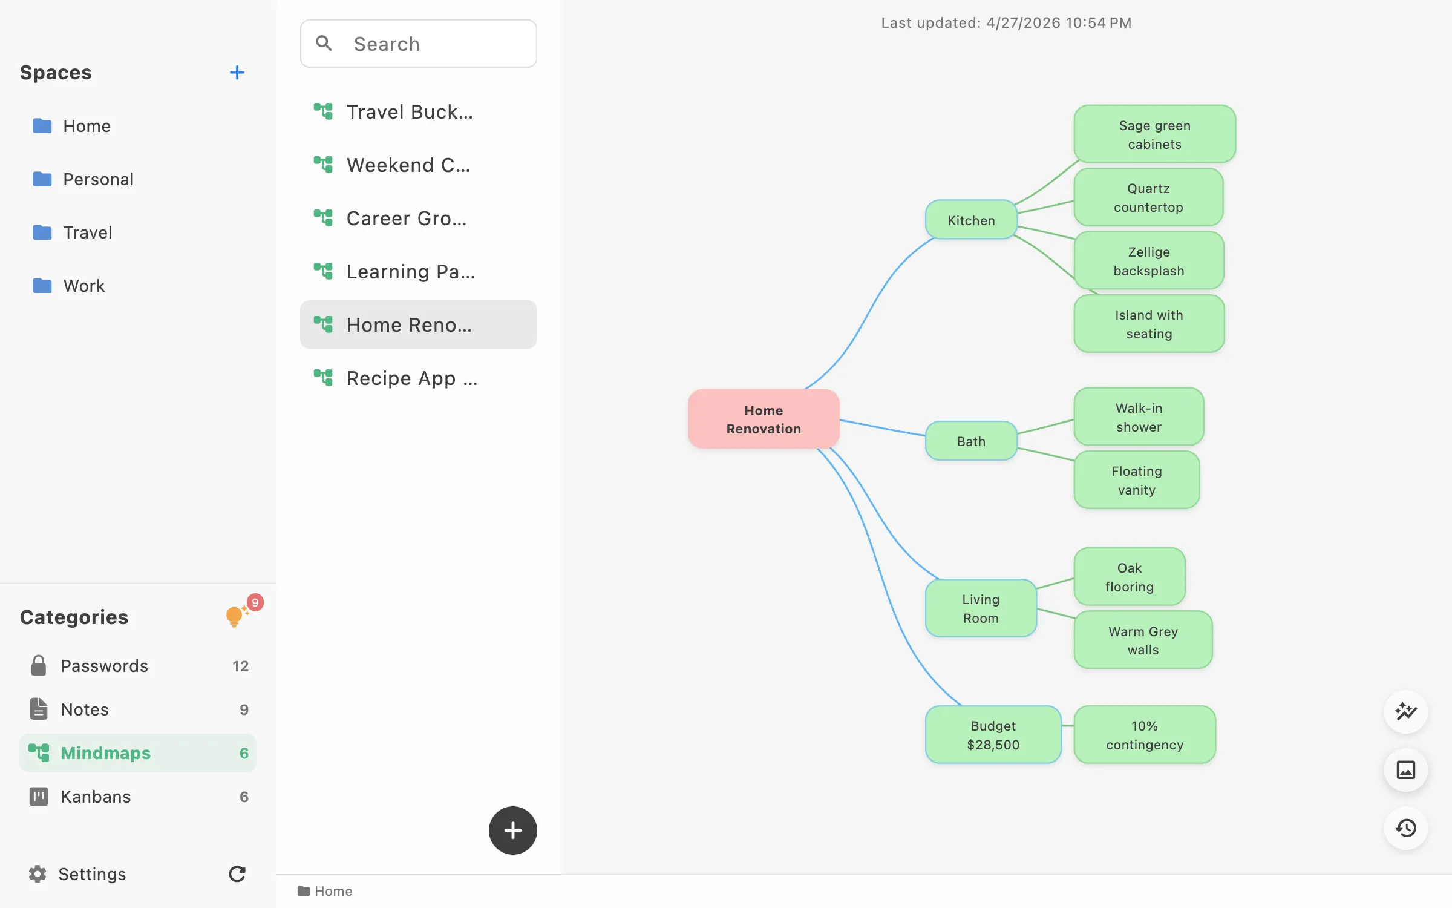Open the Weekend C... mindmap
1452x908 pixels.
pos(419,165)
